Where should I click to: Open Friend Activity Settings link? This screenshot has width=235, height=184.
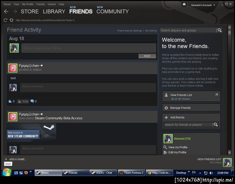(130, 31)
